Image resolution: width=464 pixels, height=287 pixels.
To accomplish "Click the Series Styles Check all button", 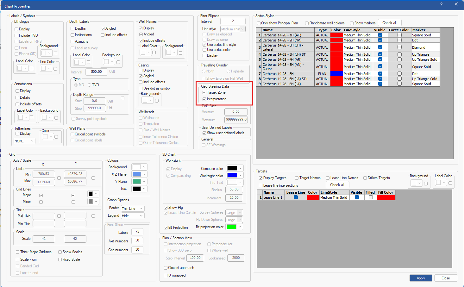I will point(389,23).
